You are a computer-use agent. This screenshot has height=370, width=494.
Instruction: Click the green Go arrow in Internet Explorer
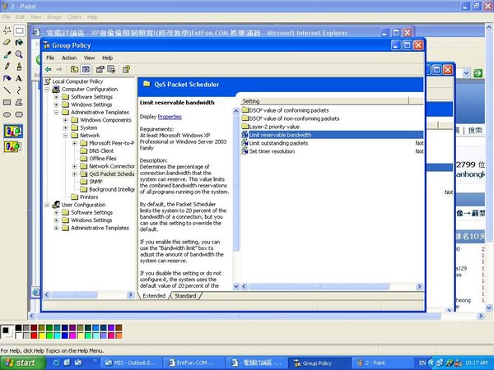478,73
